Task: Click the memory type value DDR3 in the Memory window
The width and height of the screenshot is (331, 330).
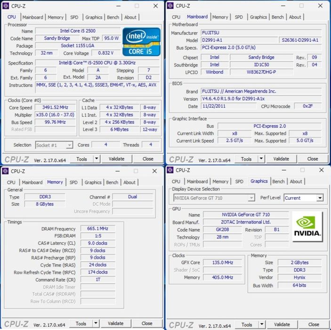Action: pyautogui.click(x=45, y=197)
